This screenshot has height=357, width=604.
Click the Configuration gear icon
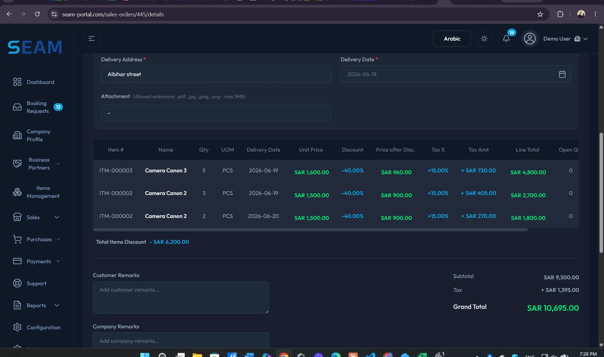[17, 327]
